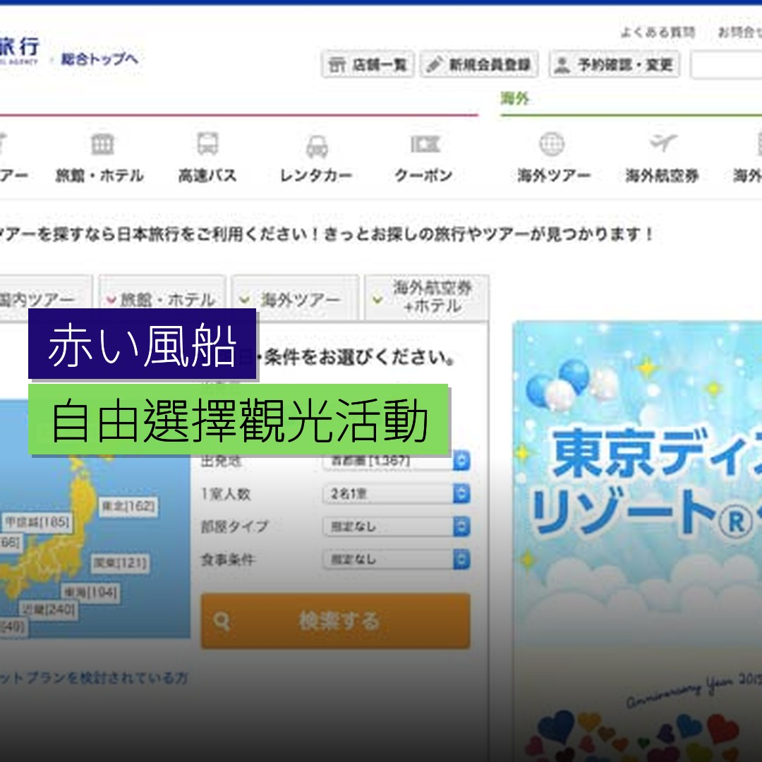Click the magnifier icon inside 検索する
The image size is (762, 762).
click(223, 622)
